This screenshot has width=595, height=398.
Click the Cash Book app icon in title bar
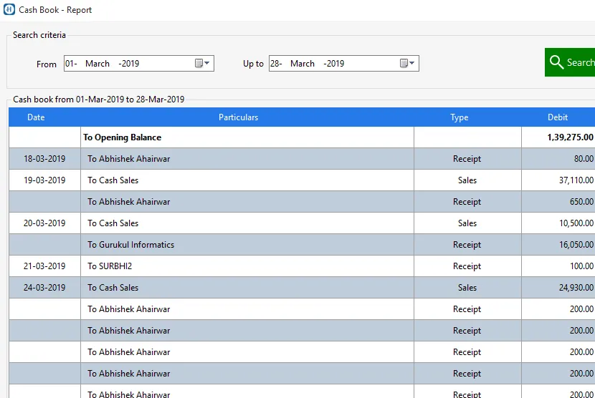click(9, 10)
